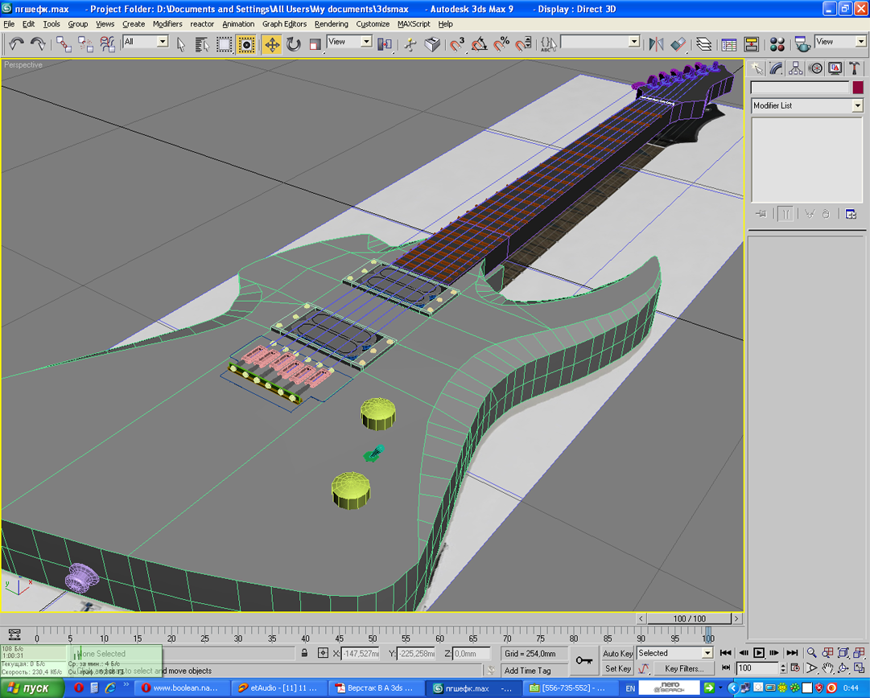
Task: Select the Zoom Extents All viewport icon
Action: pos(859,653)
